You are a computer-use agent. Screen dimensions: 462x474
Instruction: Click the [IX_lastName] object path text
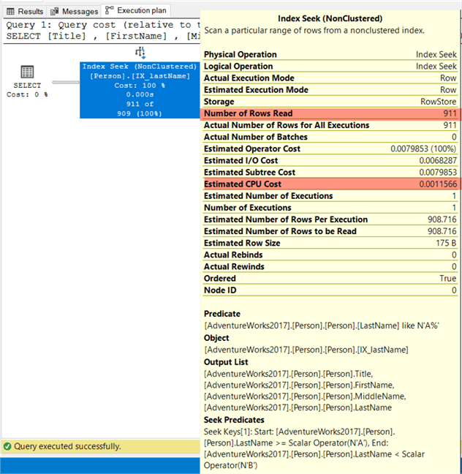[306, 350]
